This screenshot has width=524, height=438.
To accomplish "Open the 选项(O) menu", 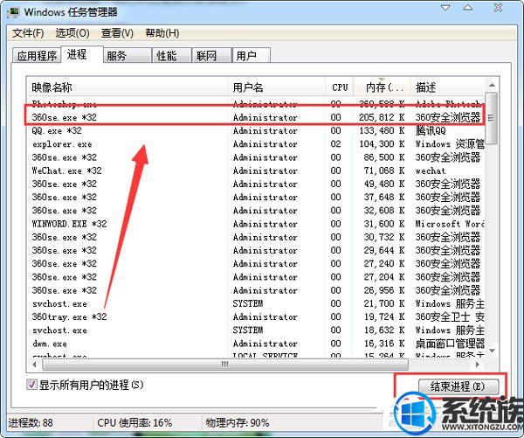I will click(72, 33).
